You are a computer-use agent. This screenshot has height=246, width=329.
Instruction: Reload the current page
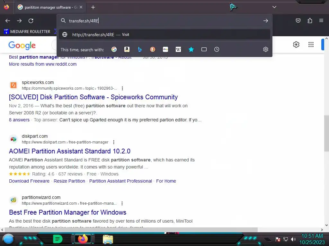[x=31, y=21]
